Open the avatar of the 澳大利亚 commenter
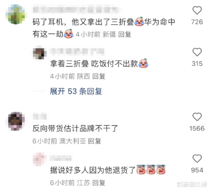This screenshot has width=210, height=191. pyautogui.click(x=16, y=121)
